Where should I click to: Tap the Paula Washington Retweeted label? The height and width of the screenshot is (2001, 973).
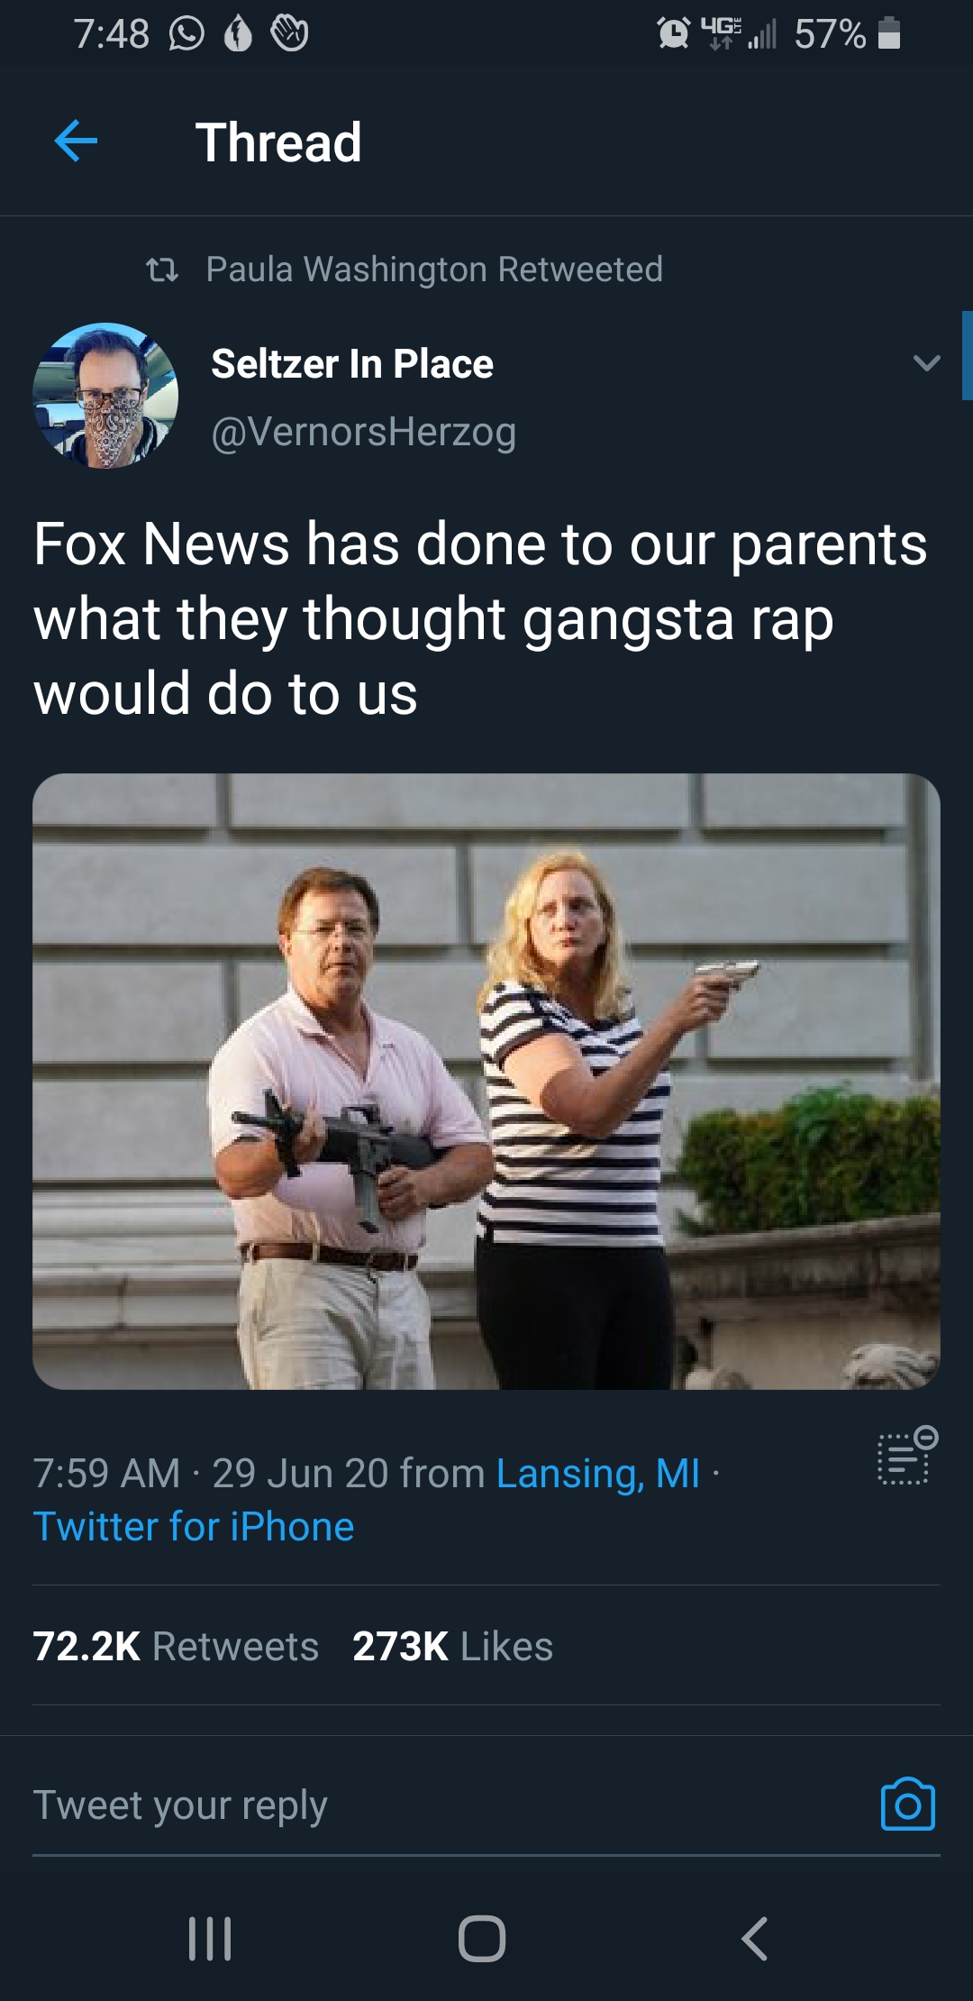click(x=434, y=270)
